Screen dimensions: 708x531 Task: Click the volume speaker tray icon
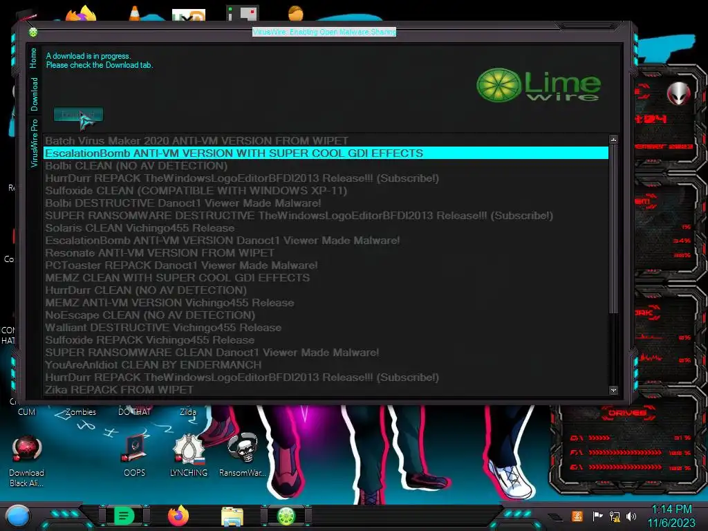pyautogui.click(x=631, y=516)
